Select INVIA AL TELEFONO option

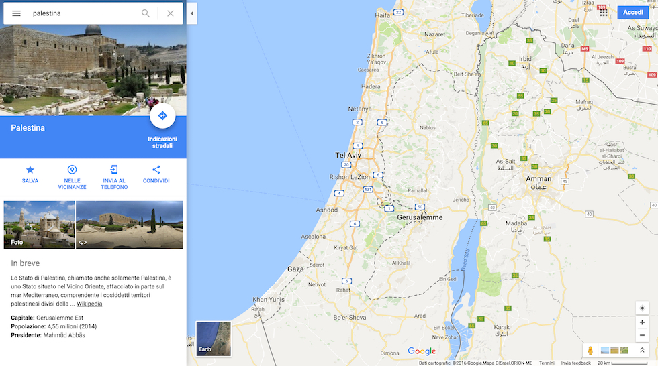(114, 178)
